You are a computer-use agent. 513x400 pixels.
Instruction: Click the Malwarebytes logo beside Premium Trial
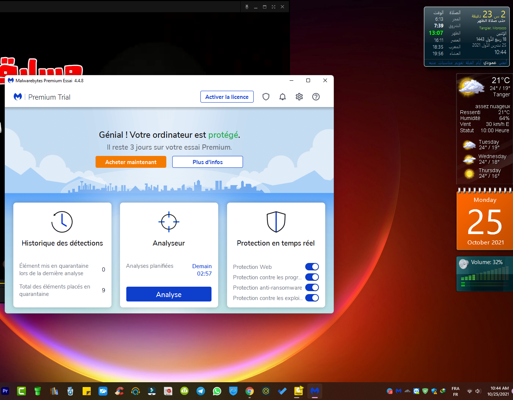pyautogui.click(x=18, y=97)
